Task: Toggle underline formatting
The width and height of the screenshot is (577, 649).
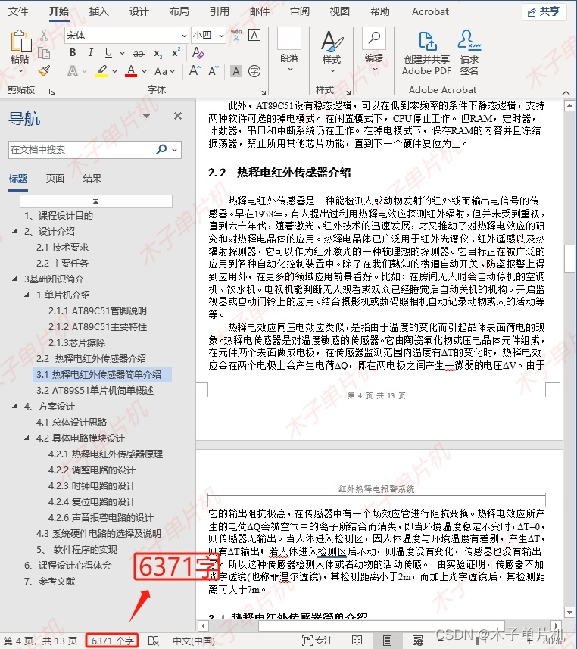Action: coord(108,52)
